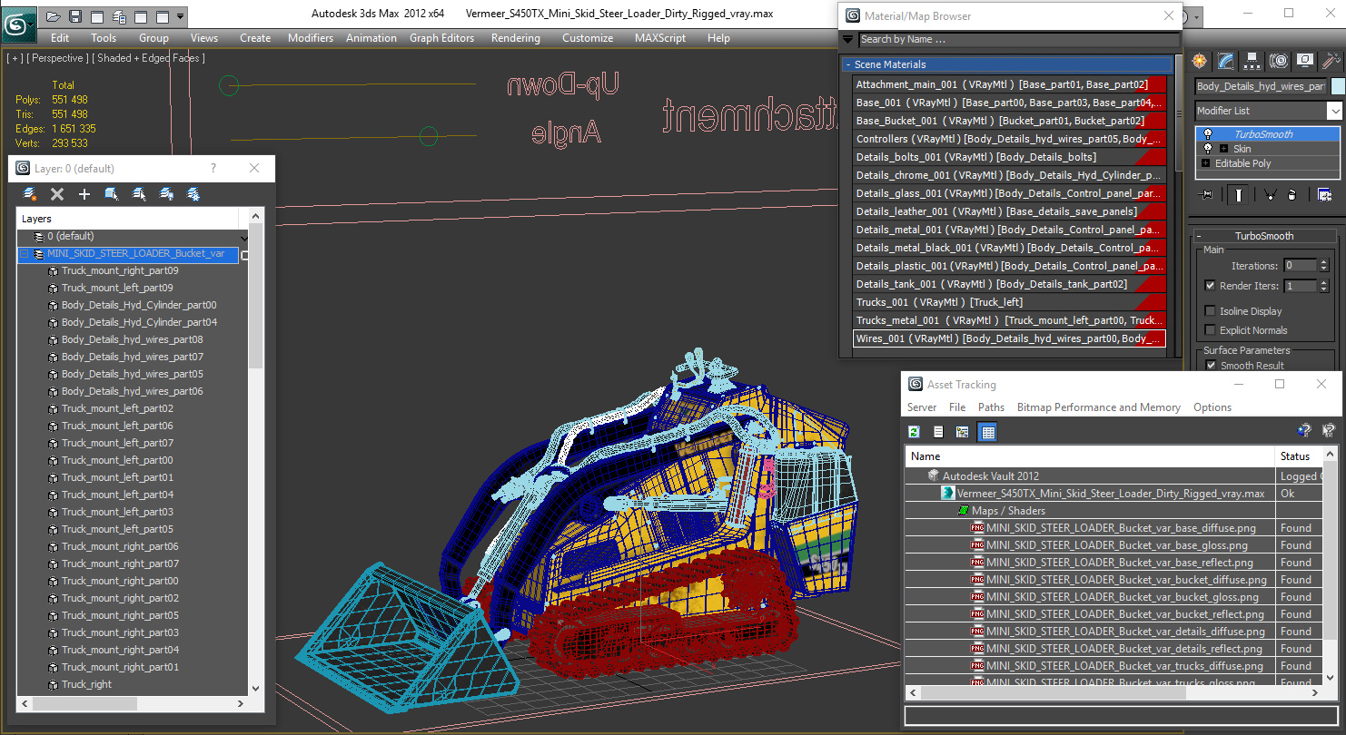Click Make Unique icon under modifier stack
The width and height of the screenshot is (1346, 735).
1270,194
